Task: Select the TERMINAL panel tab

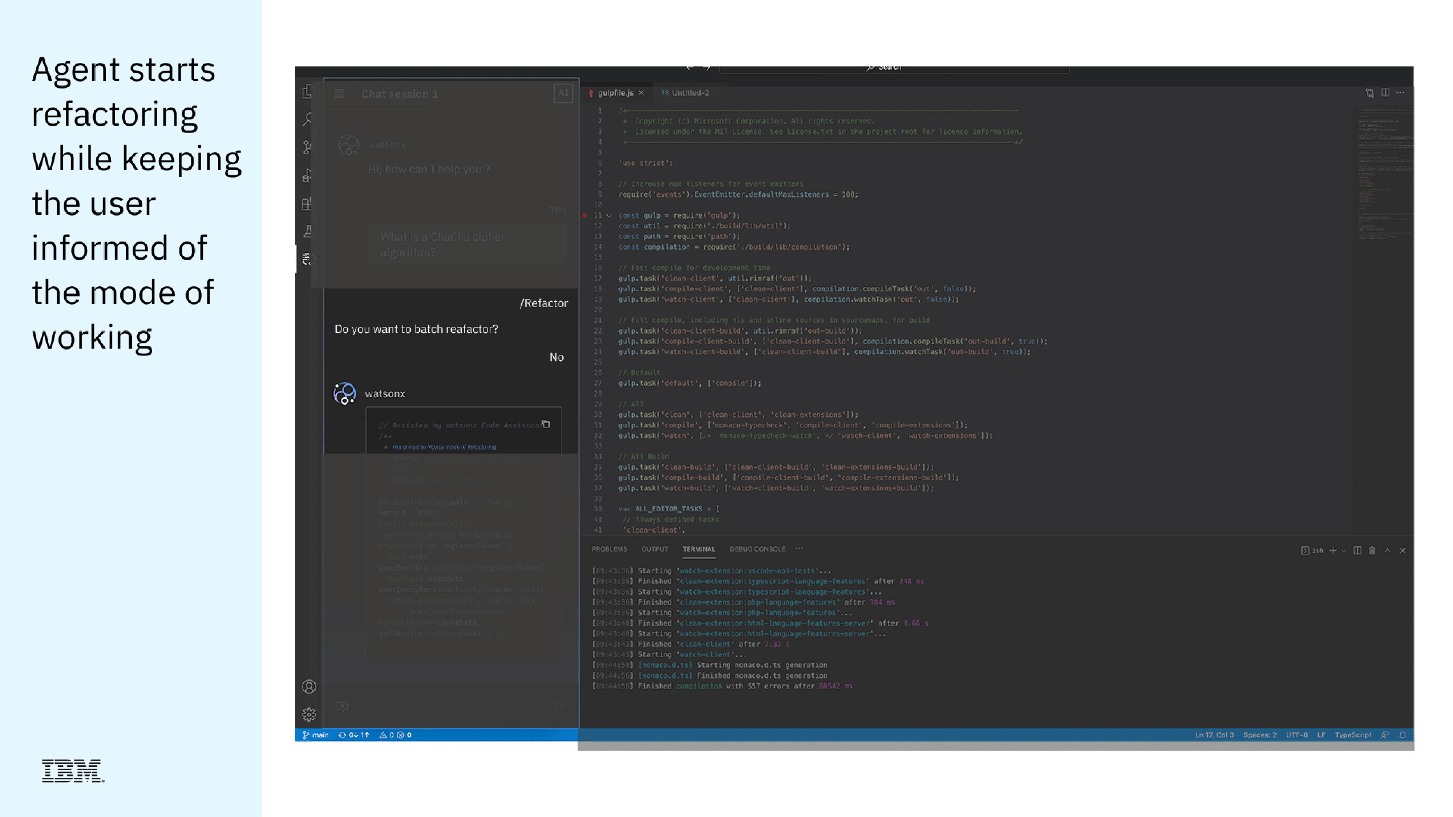Action: click(x=699, y=549)
